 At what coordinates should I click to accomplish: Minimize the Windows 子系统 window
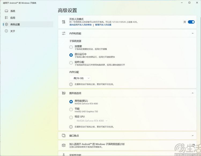point(182,3)
